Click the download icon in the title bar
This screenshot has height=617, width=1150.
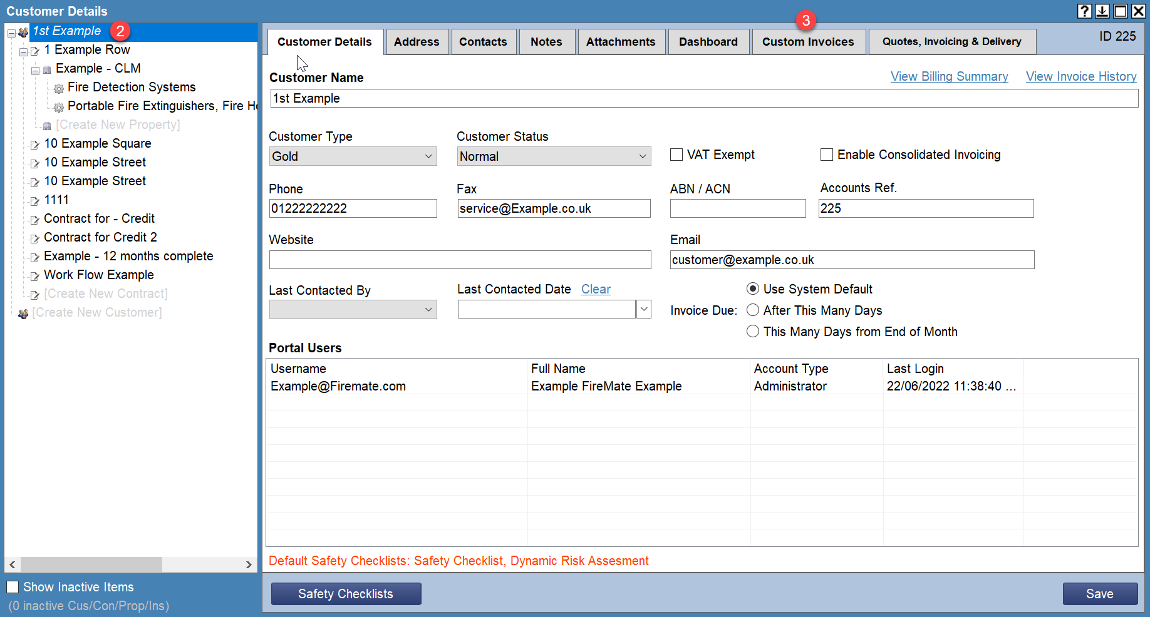tap(1101, 11)
